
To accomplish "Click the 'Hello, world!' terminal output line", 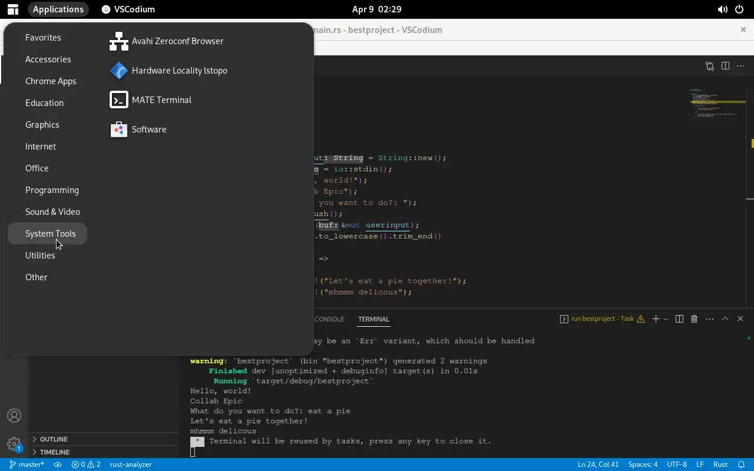I will coord(220,391).
